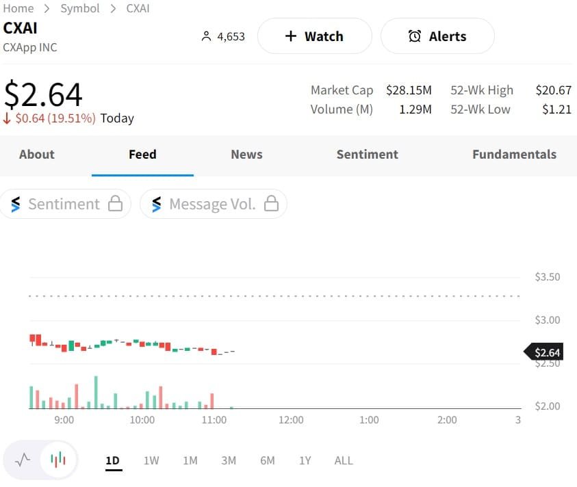Show the ALL time chart range

point(344,460)
